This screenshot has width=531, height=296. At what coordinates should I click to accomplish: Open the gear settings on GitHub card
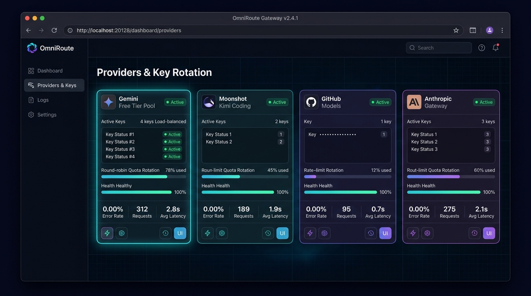click(325, 233)
